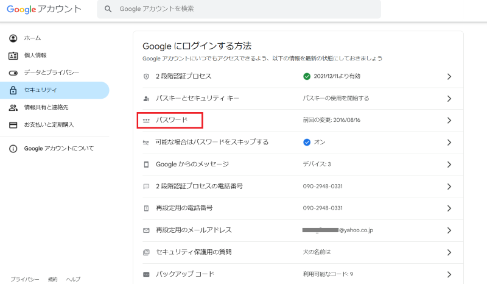This screenshot has height=284, width=487.
Task: Click the blue check beside オン status
Action: (307, 143)
